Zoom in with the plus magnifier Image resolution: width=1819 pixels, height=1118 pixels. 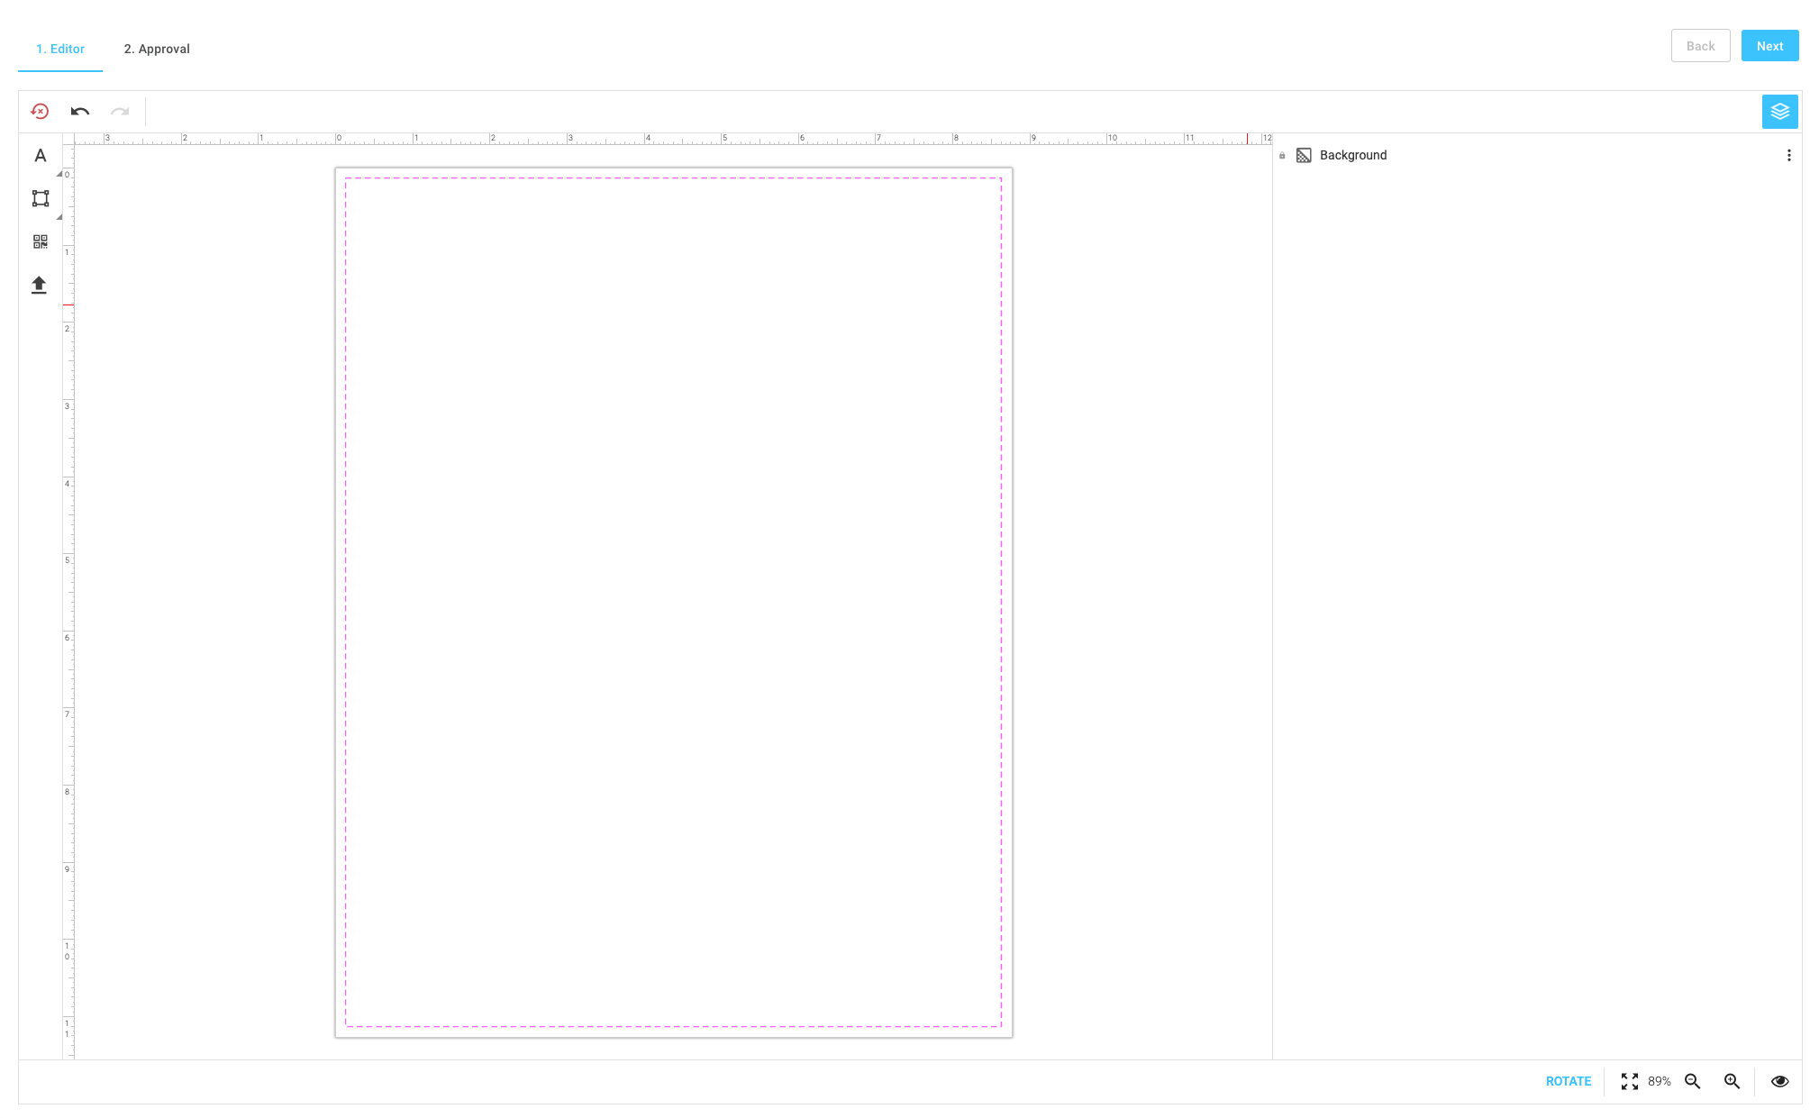(1732, 1081)
